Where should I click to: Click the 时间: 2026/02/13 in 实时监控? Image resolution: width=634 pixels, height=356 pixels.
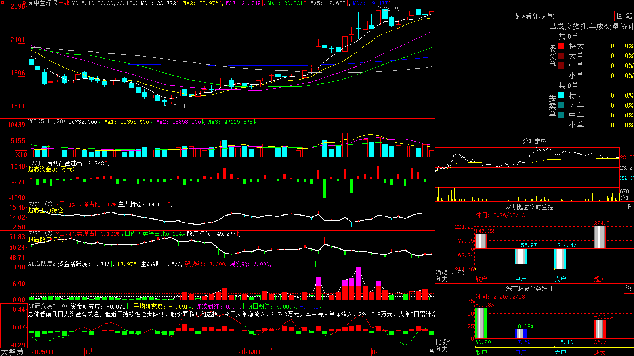click(x=500, y=215)
